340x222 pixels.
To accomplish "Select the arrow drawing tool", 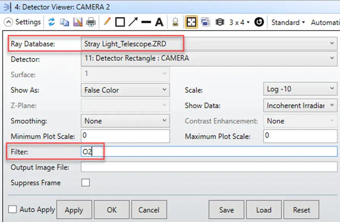I will coord(133,22).
